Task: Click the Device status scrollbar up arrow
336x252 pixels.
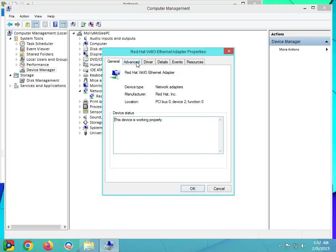Action: pyautogui.click(x=220, y=120)
